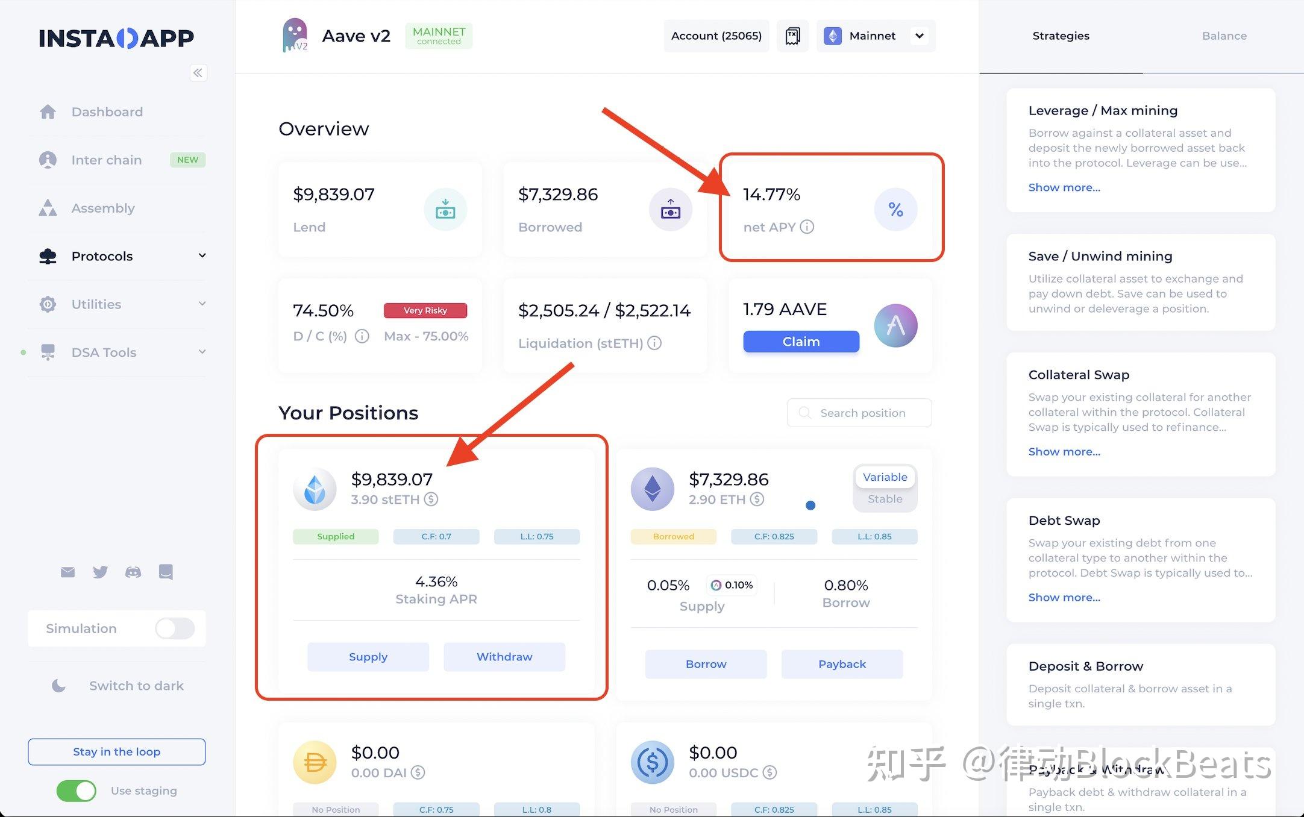
Task: Toggle dark mode Switch to dark
Action: pos(116,685)
